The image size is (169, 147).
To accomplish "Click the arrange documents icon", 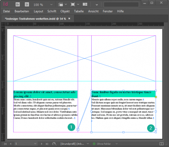I will pyautogui.click(x=85, y=5).
